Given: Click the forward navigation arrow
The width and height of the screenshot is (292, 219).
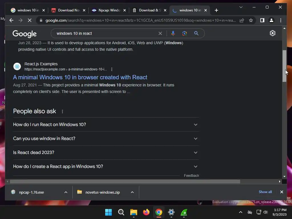Looking at the screenshot, I should 21,20.
